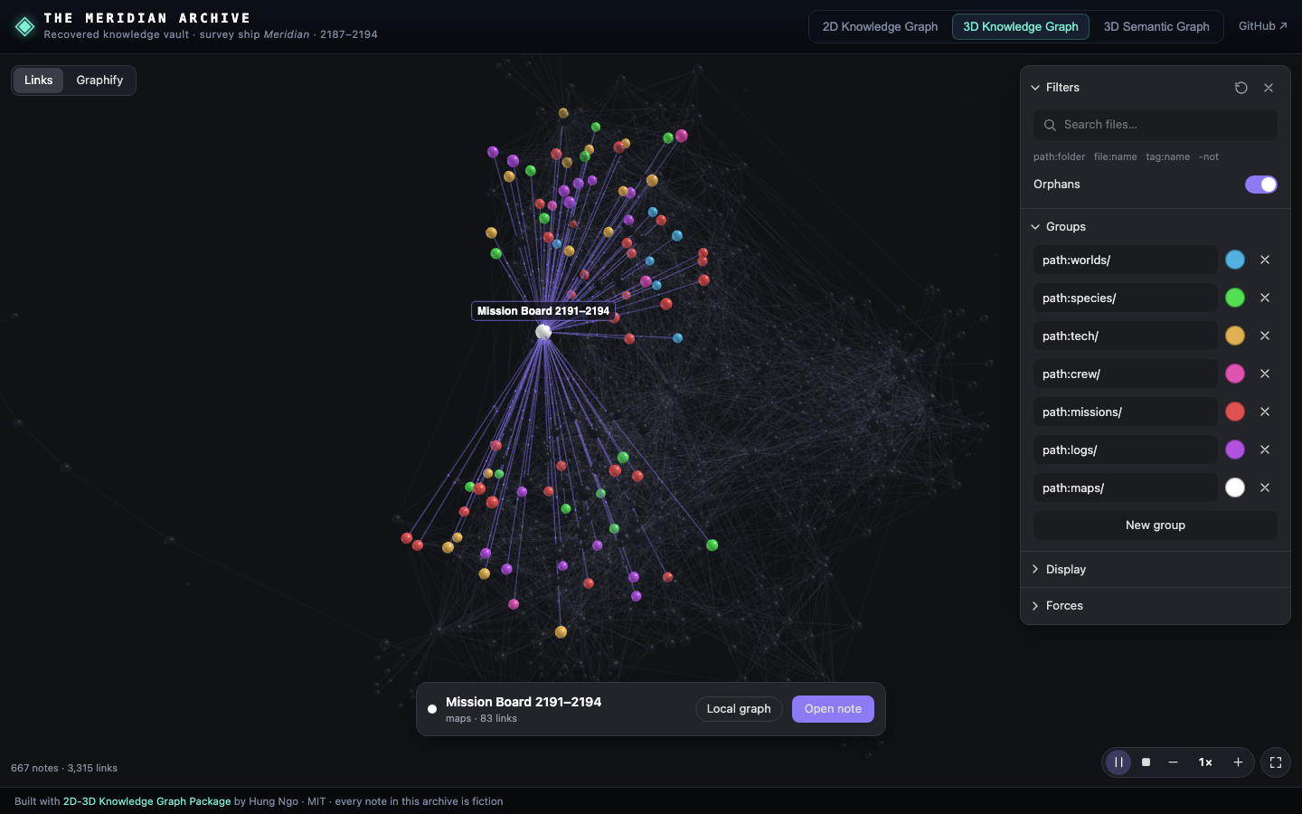Screen dimensions: 1302x814
Task: Click the Search files input field
Action: click(x=1156, y=125)
